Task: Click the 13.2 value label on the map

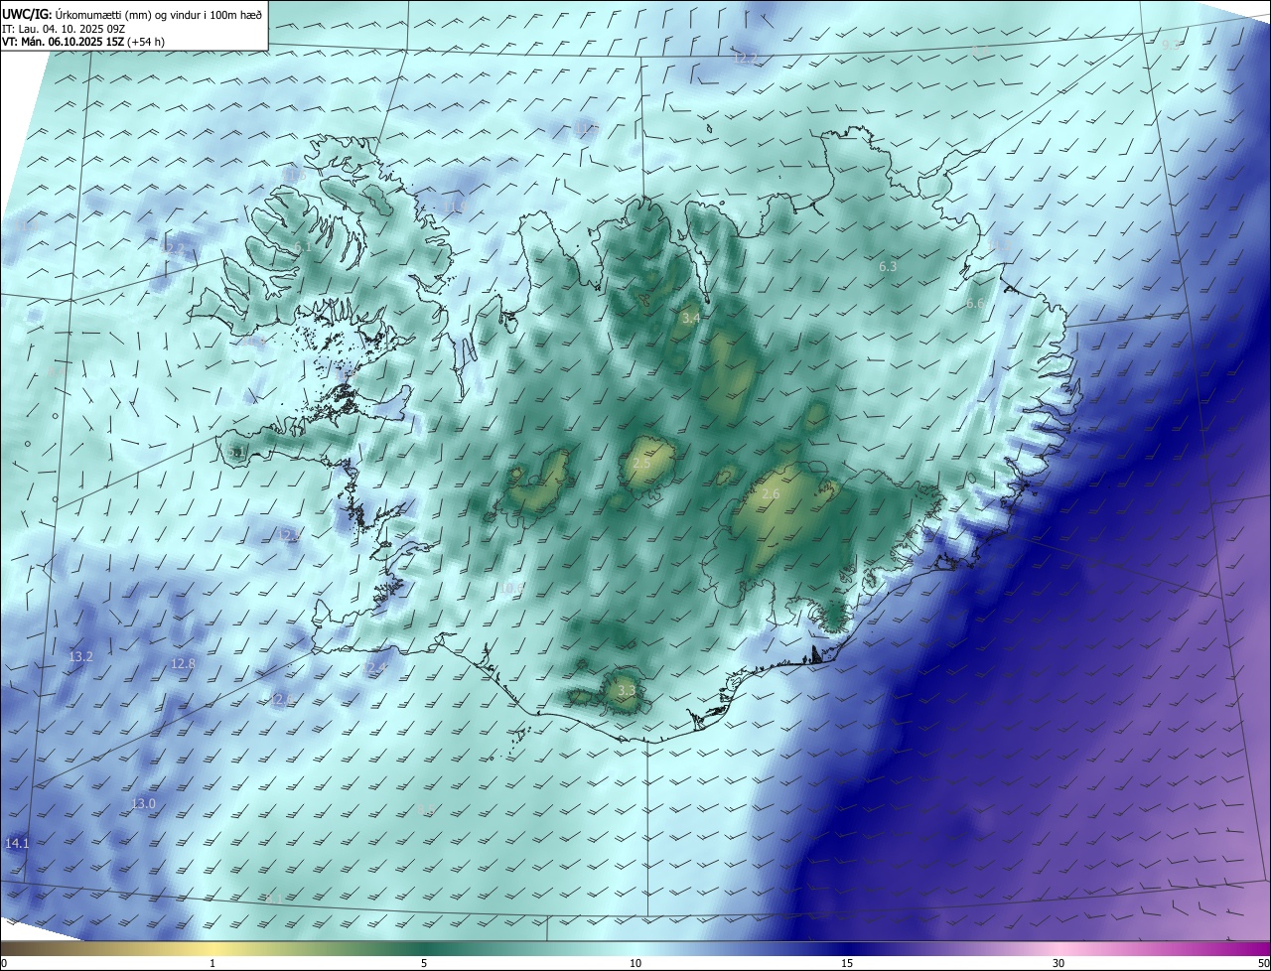Action: [81, 657]
